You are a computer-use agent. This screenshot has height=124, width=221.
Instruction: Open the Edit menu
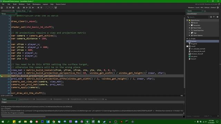pyautogui.click(x=9, y=4)
